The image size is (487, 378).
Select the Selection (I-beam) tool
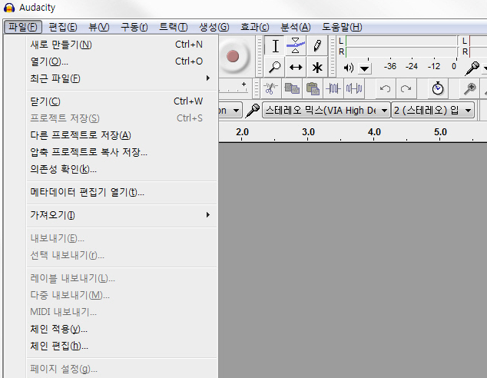(x=275, y=46)
